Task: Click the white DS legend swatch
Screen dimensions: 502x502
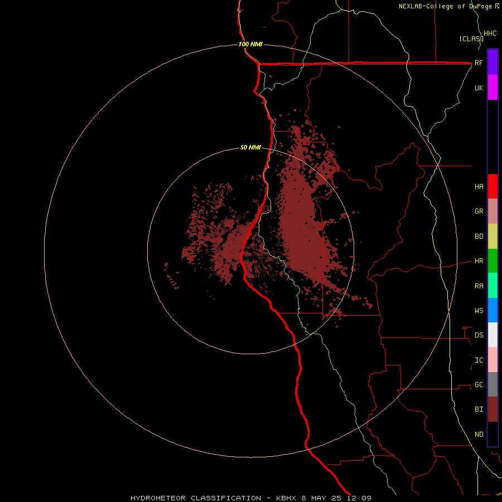Action: coord(493,335)
